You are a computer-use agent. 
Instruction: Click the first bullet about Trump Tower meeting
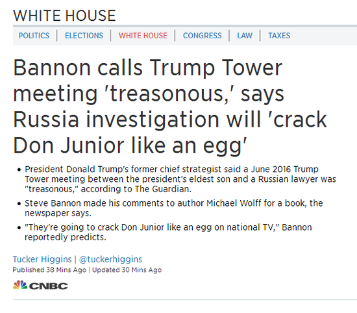(180, 179)
